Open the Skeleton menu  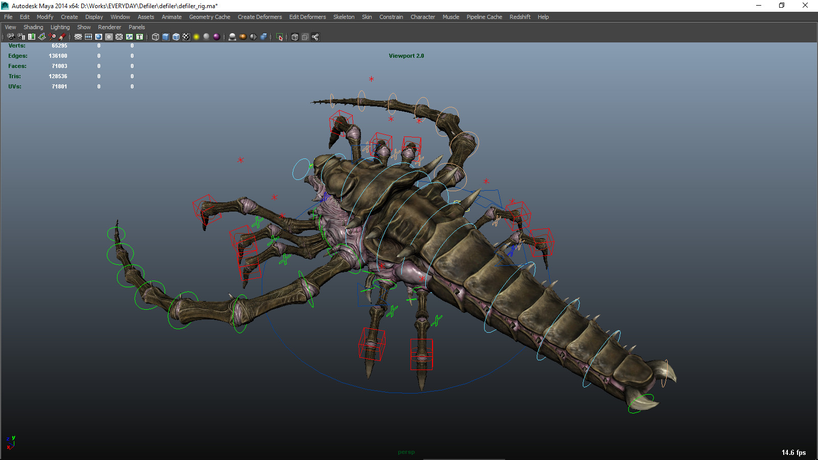point(344,17)
